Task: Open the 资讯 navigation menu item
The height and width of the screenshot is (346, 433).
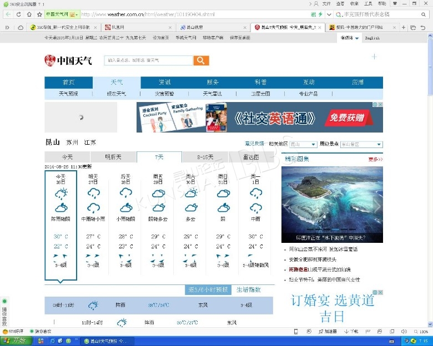Action: 165,82
